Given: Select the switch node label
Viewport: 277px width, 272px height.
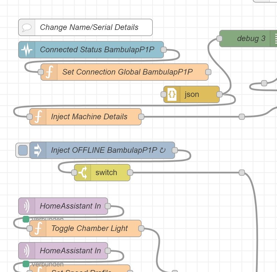Looking at the screenshot, I should 106,173.
